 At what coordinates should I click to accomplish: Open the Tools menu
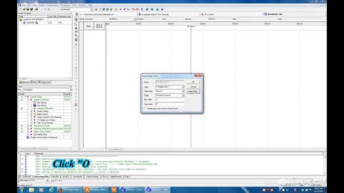74,5
